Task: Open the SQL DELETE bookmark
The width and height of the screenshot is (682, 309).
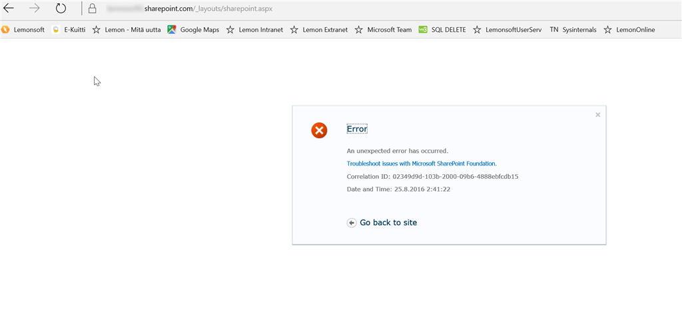Action: point(442,29)
